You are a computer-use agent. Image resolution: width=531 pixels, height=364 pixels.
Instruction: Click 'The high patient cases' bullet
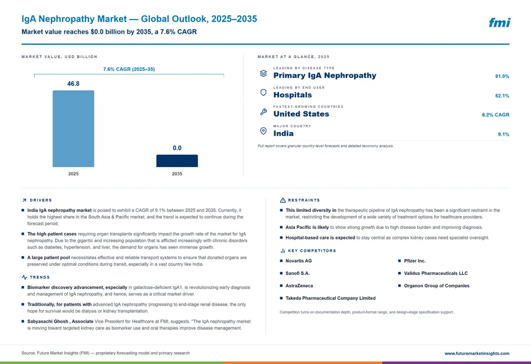137,241
